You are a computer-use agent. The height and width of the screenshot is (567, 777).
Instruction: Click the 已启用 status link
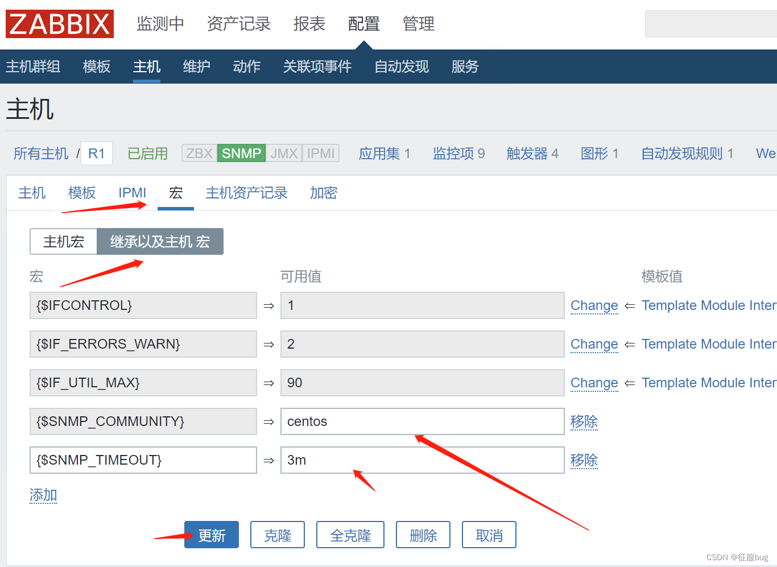click(x=148, y=154)
